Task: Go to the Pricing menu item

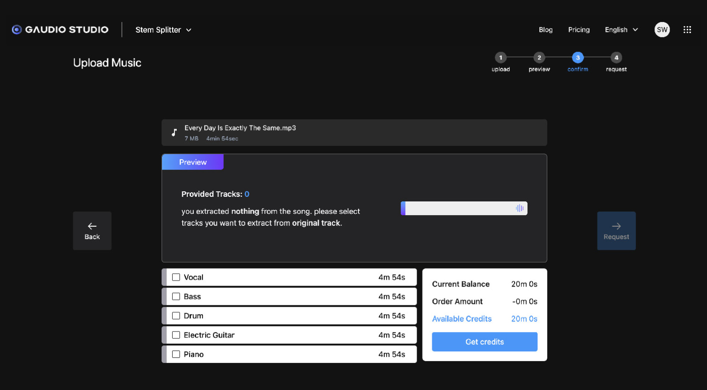Action: coord(579,29)
